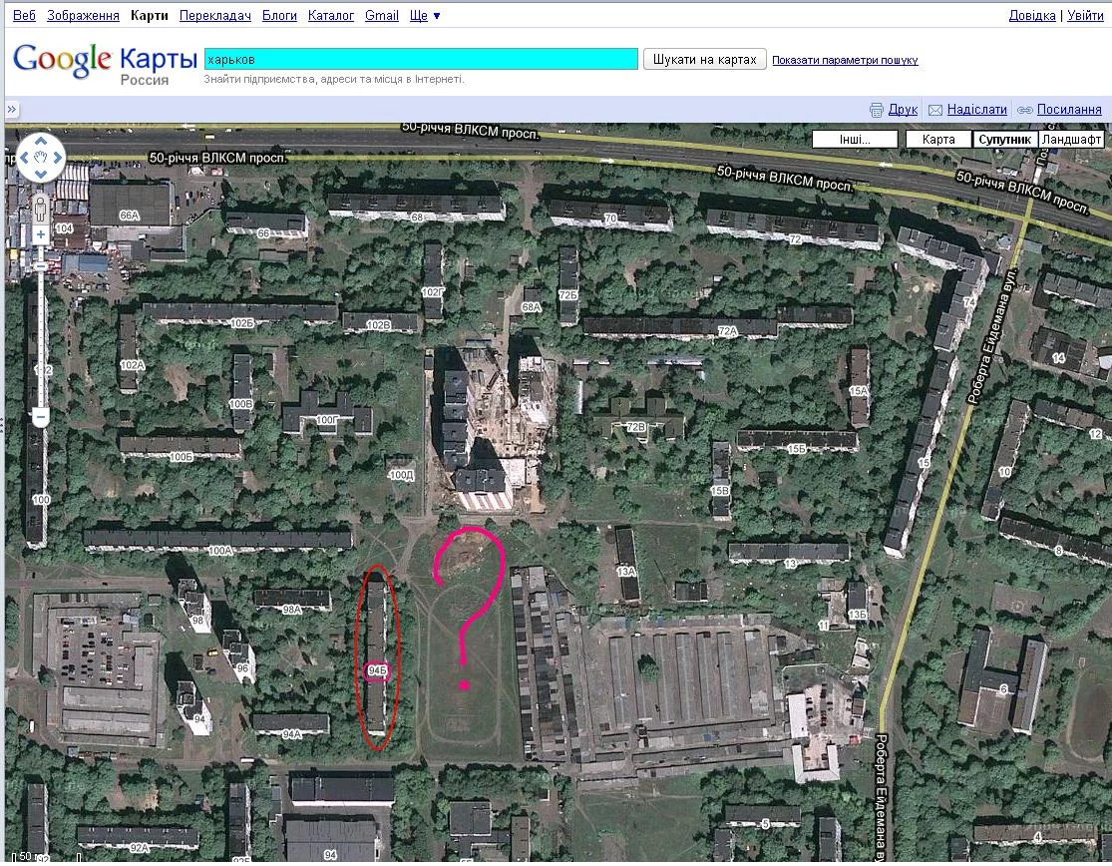
Task: Click building label 98A on map
Action: [292, 610]
